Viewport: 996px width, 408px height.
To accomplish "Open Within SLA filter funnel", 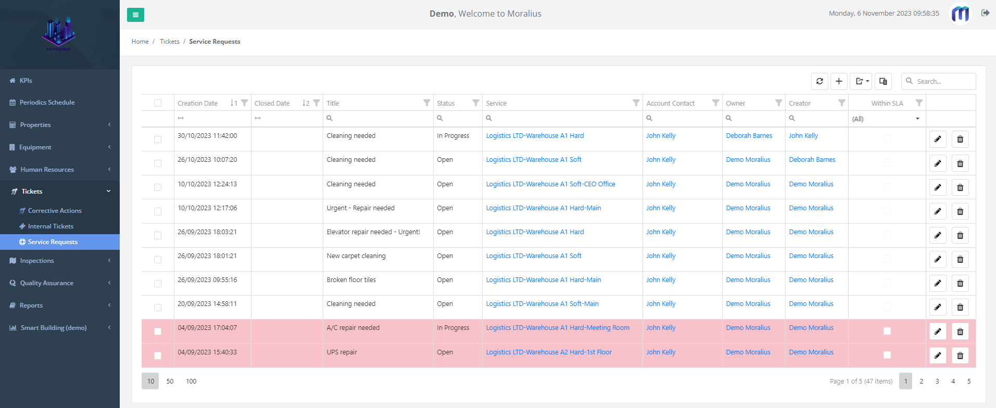I will pyautogui.click(x=919, y=103).
